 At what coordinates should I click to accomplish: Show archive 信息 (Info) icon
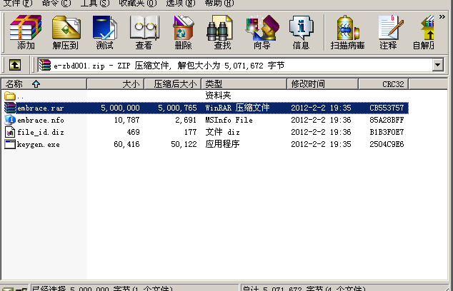pos(301,32)
